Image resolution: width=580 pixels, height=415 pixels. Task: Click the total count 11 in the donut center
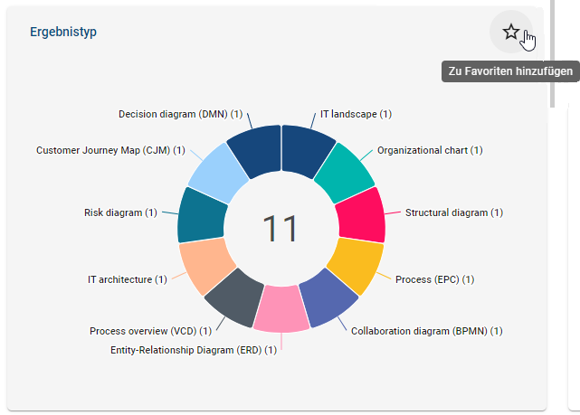[x=280, y=229]
